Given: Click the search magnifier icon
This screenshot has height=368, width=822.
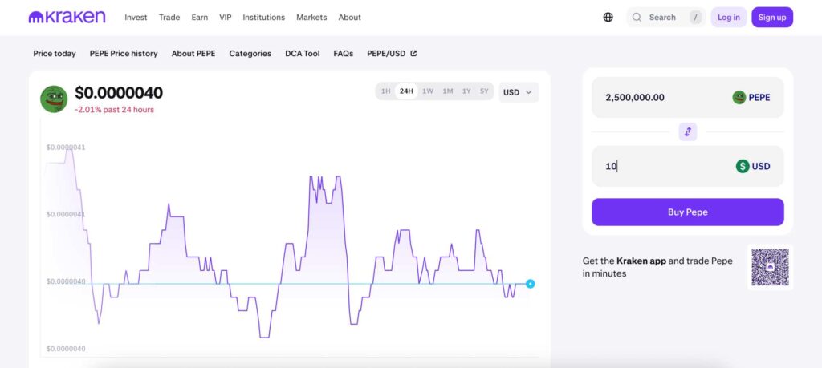Looking at the screenshot, I should tap(637, 18).
